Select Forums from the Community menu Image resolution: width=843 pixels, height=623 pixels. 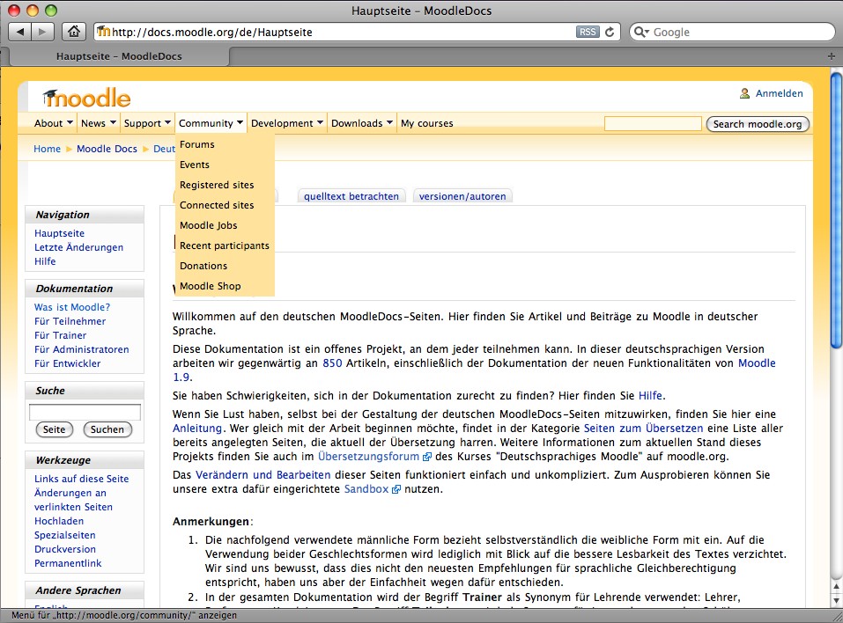[x=197, y=144]
